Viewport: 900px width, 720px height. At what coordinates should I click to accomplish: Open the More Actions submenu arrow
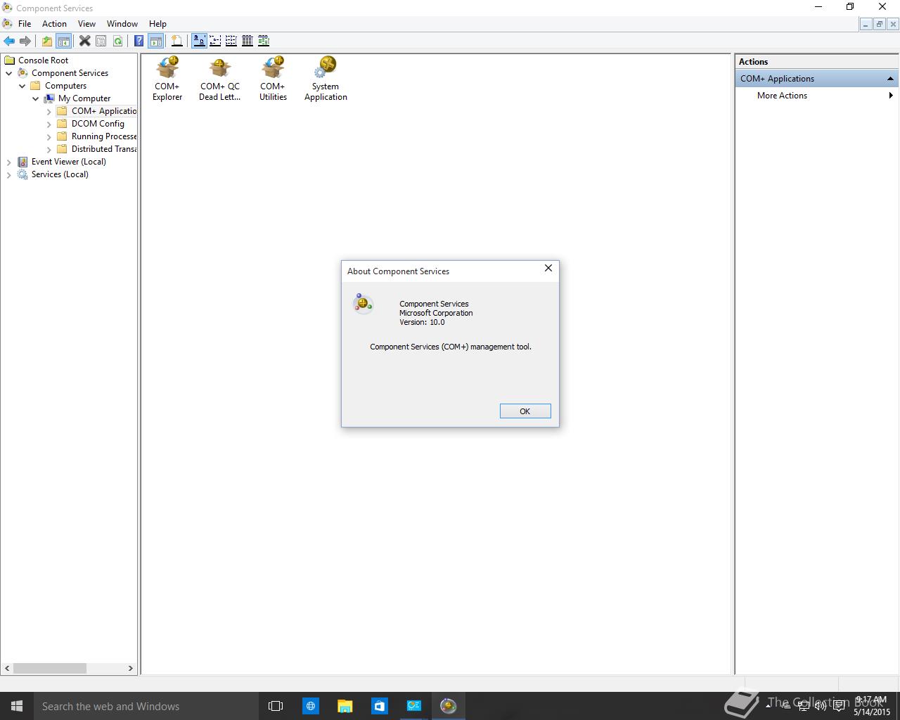coord(891,96)
